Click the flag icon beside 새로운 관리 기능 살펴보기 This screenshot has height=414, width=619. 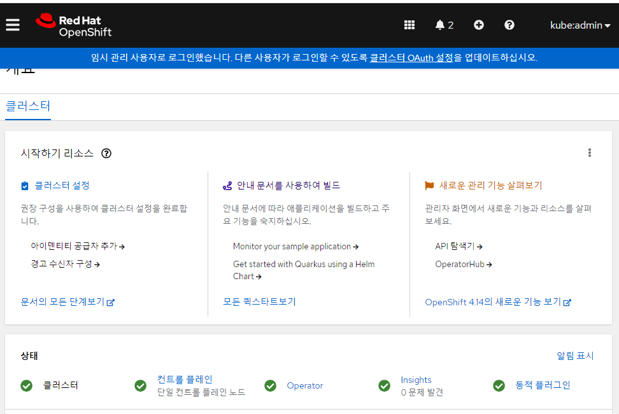(429, 186)
